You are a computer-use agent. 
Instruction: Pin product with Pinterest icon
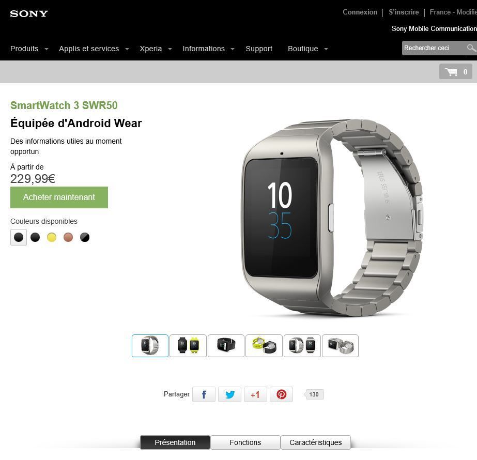(x=281, y=394)
